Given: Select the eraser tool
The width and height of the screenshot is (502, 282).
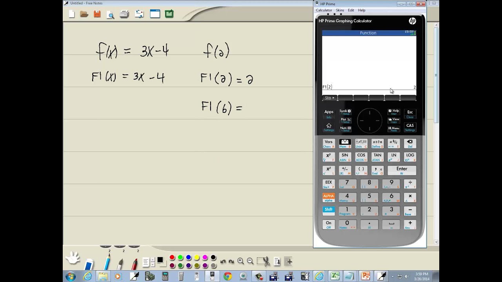Looking at the screenshot, I should 89,264.
